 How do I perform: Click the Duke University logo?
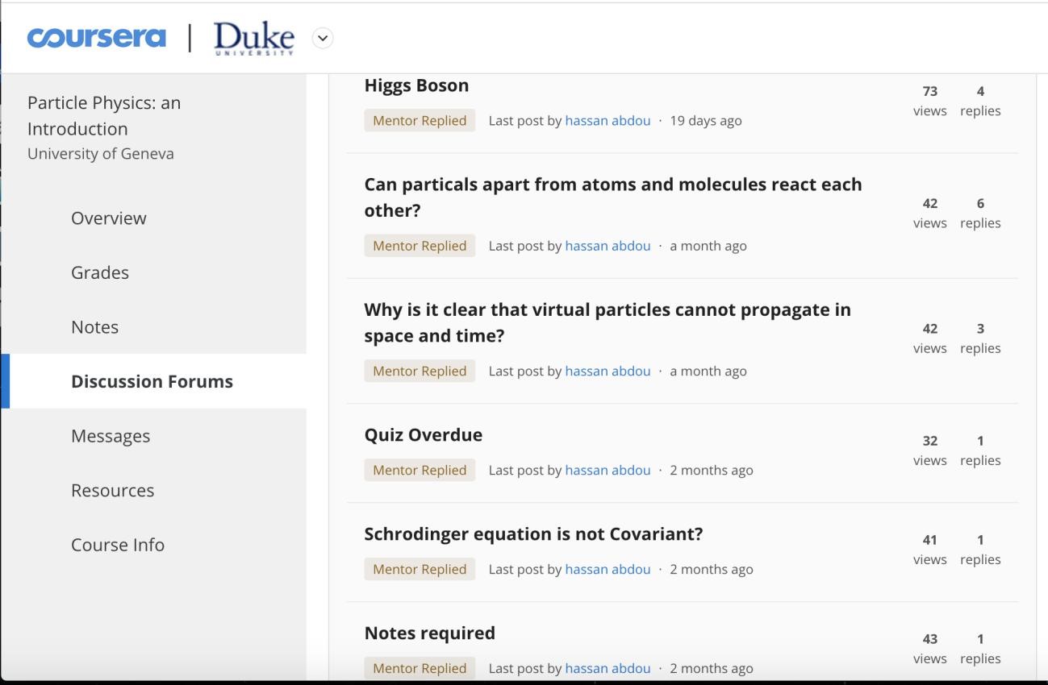pos(253,37)
